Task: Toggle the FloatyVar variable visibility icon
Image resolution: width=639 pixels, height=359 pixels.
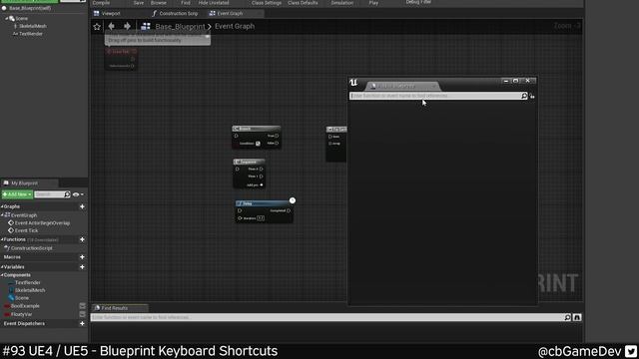Action: pos(82,314)
